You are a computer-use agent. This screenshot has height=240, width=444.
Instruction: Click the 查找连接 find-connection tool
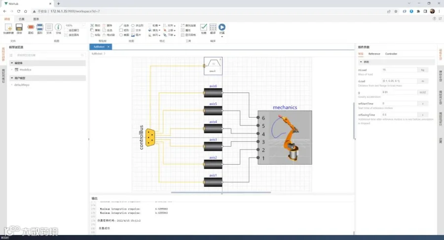click(188, 26)
